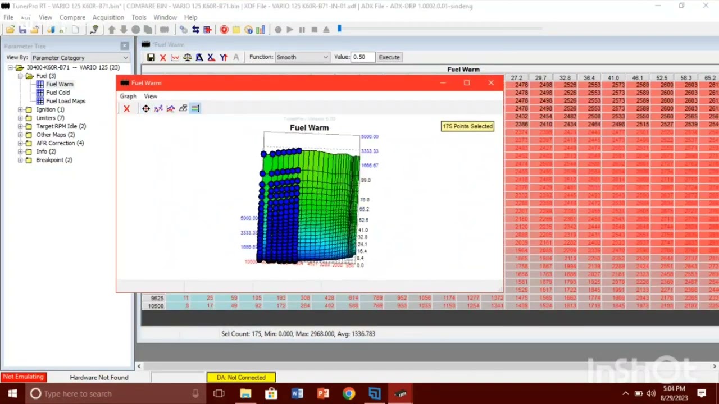The image size is (719, 404).
Task: Open Google Chrome from taskbar
Action: 349,393
